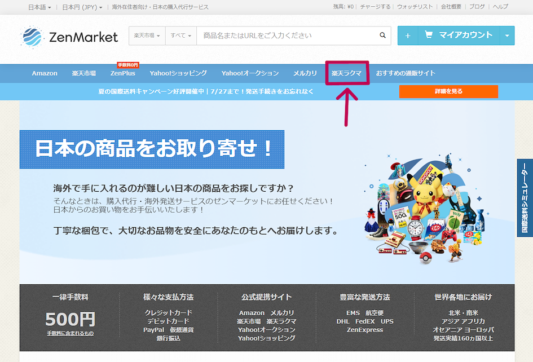Viewport: 533px width, 362px height.
Task: Open the 日本語 language dropdown
Action: tap(39, 7)
